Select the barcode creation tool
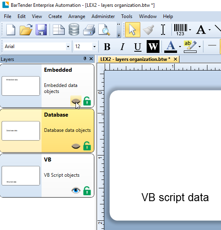 181,30
